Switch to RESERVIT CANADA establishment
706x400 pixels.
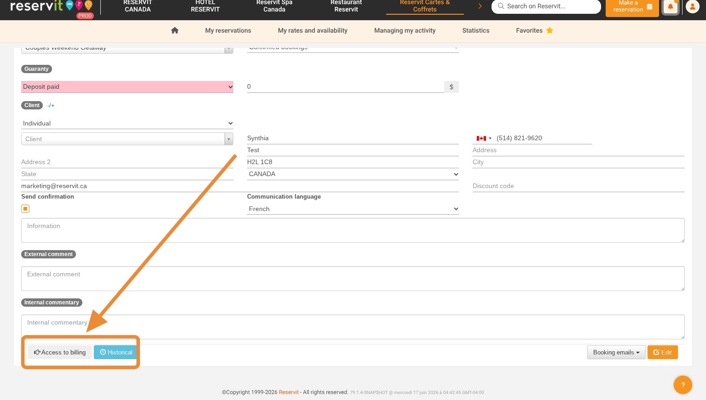pyautogui.click(x=138, y=6)
